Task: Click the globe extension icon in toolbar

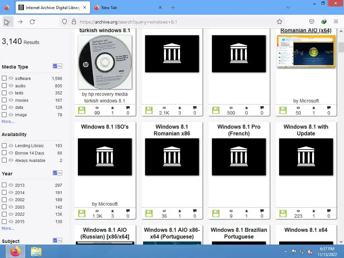Action: pos(324,21)
